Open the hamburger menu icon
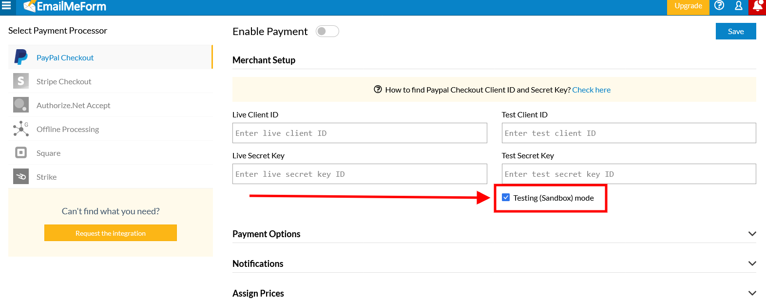Viewport: 766px width, 300px height. [x=6, y=5]
